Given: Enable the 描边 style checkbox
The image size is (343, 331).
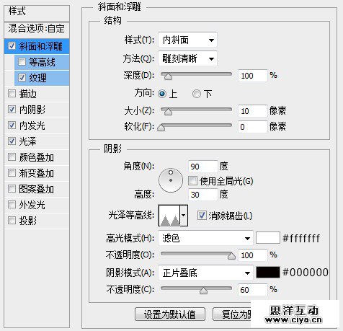Looking at the screenshot, I should (x=12, y=94).
